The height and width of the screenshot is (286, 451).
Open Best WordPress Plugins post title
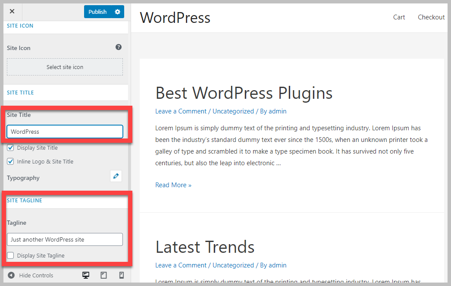[x=244, y=93]
